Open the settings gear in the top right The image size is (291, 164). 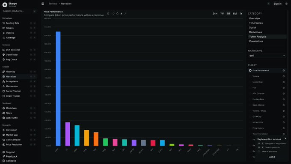pyautogui.click(x=286, y=4)
